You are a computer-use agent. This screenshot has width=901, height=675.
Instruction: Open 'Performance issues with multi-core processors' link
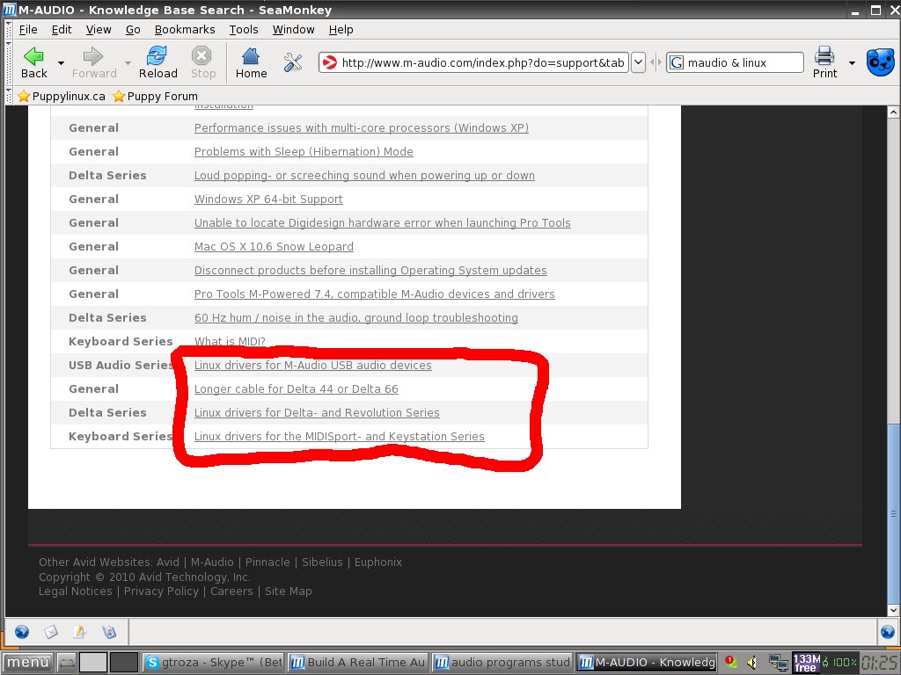[362, 128]
